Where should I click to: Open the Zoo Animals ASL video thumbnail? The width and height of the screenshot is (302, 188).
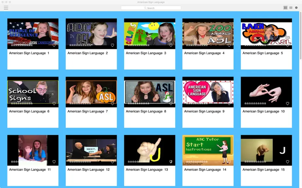click(208, 34)
